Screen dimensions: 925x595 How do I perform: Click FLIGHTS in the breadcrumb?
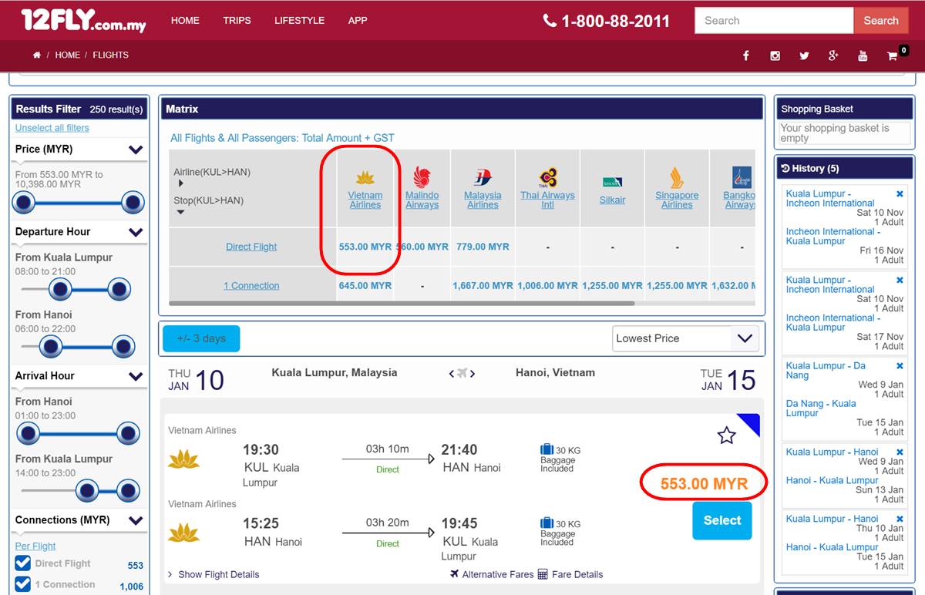(x=111, y=55)
